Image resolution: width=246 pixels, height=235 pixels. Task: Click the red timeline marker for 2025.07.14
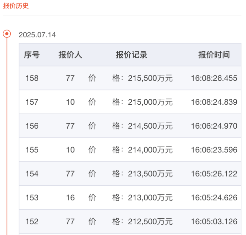[x=7, y=34]
